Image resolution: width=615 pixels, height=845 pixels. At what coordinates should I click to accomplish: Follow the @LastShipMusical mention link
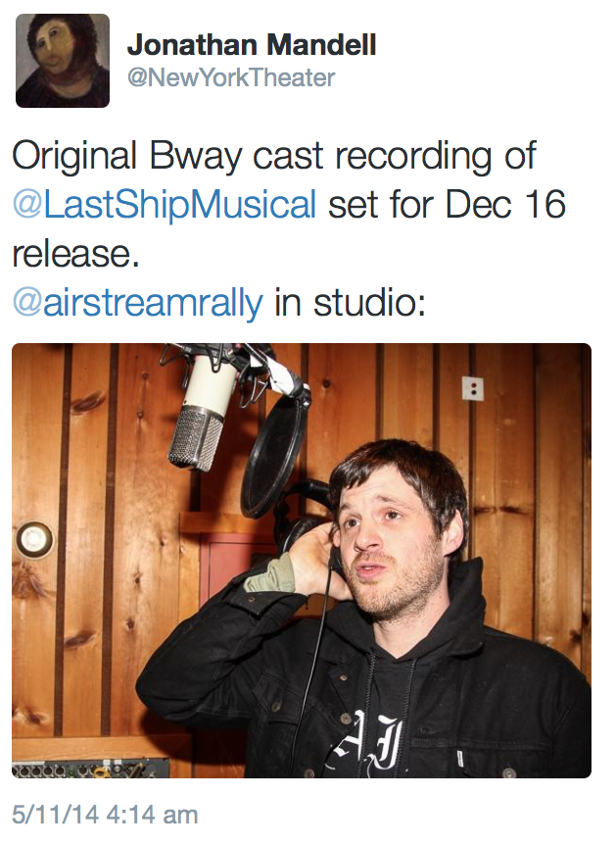165,205
